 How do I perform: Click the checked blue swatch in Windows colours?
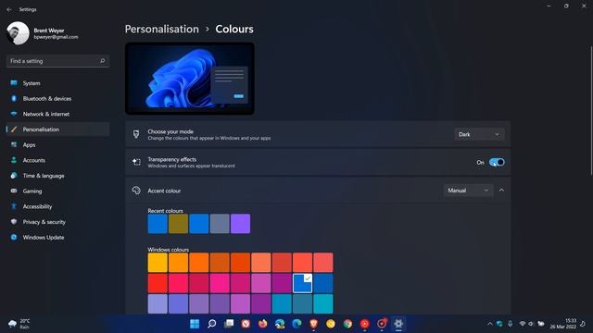click(302, 283)
